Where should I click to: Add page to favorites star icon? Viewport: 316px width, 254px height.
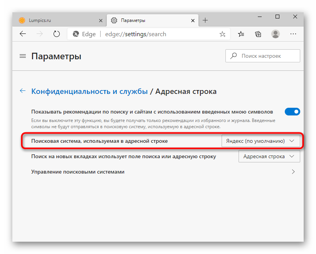point(222,34)
